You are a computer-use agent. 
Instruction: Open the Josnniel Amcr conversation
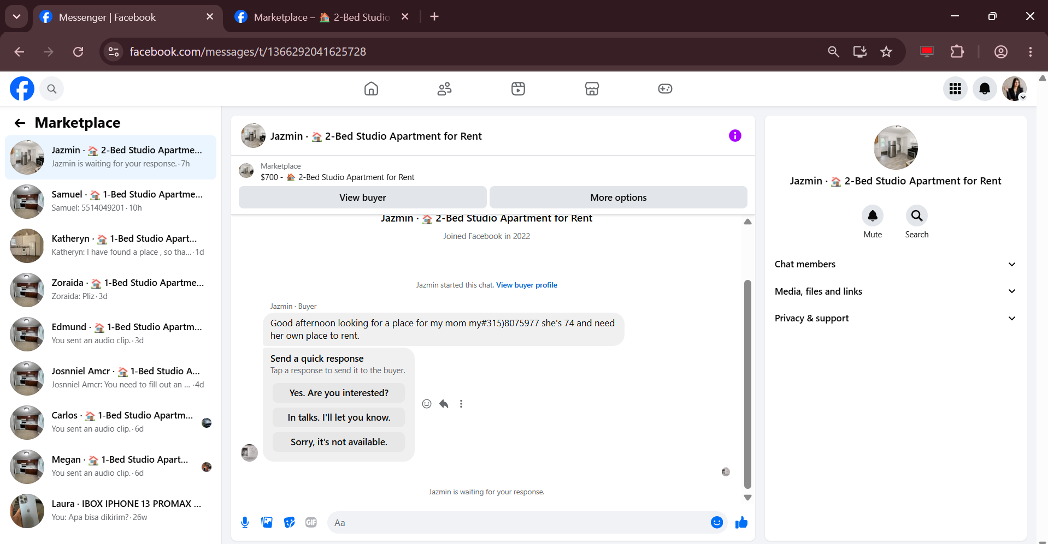[110, 378]
